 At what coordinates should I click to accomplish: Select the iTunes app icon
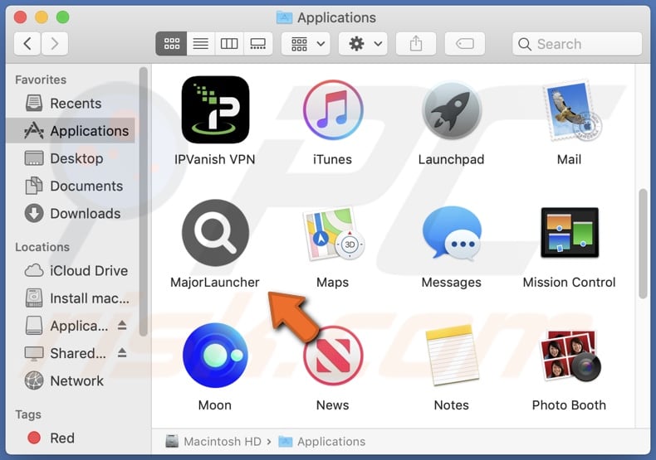click(x=332, y=110)
